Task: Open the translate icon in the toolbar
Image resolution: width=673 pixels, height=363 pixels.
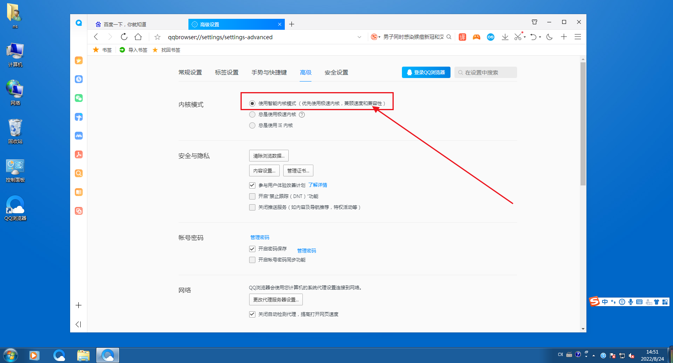Action: coord(463,37)
